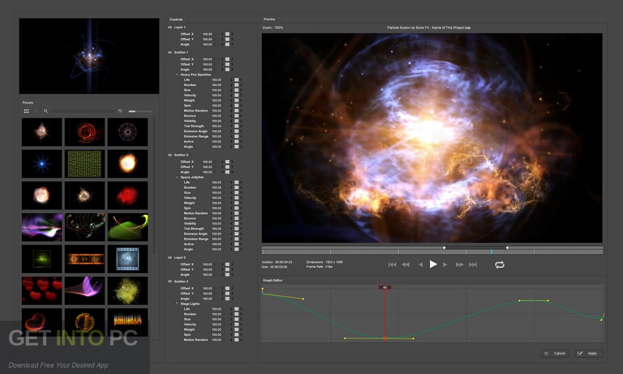Switch presets to list view
The image size is (623, 374).
tap(36, 111)
